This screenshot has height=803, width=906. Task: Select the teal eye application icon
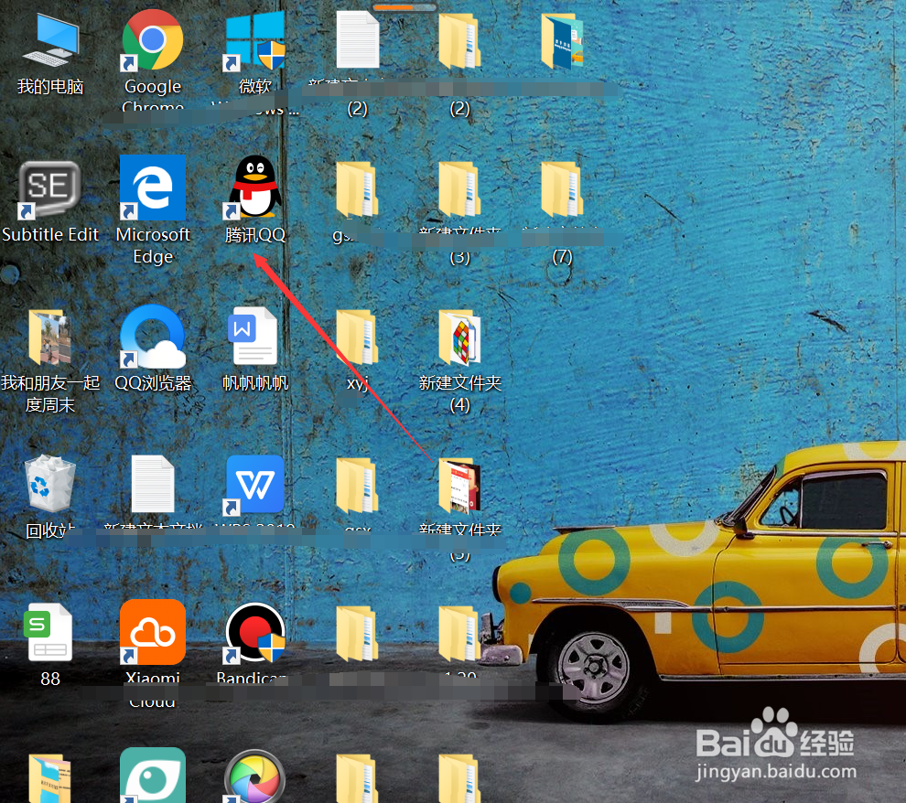[153, 776]
